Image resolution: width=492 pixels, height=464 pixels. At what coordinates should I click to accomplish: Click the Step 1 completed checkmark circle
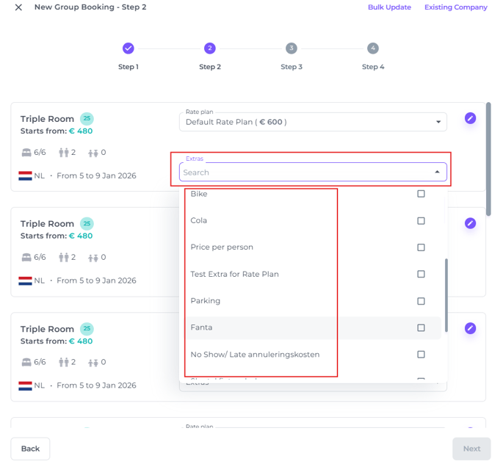129,48
